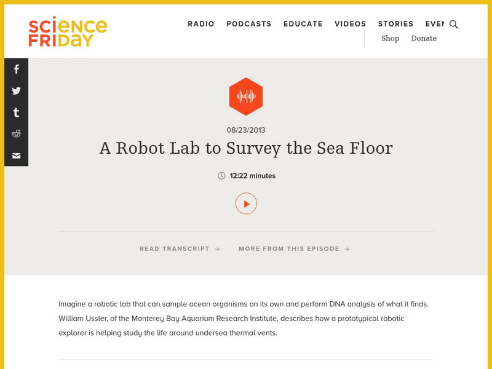
Task: Follow the More From This Episode link
Action: pyautogui.click(x=294, y=249)
